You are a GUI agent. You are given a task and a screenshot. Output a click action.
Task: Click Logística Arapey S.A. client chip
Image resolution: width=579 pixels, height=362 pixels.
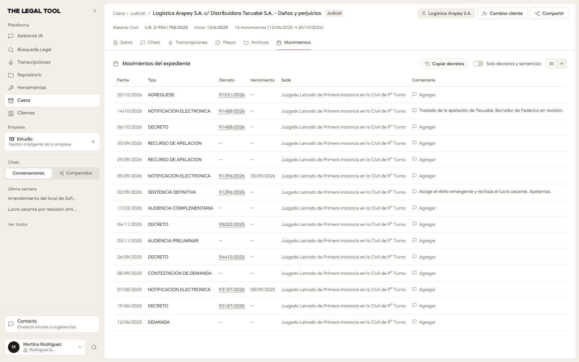point(446,13)
